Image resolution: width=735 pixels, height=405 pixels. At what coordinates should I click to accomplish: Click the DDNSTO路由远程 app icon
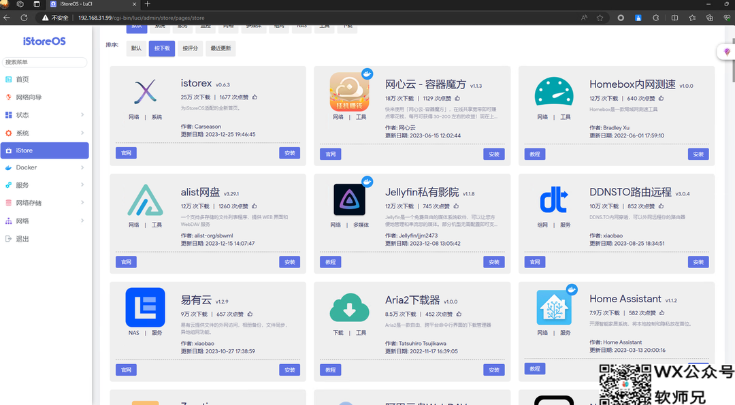[553, 199]
